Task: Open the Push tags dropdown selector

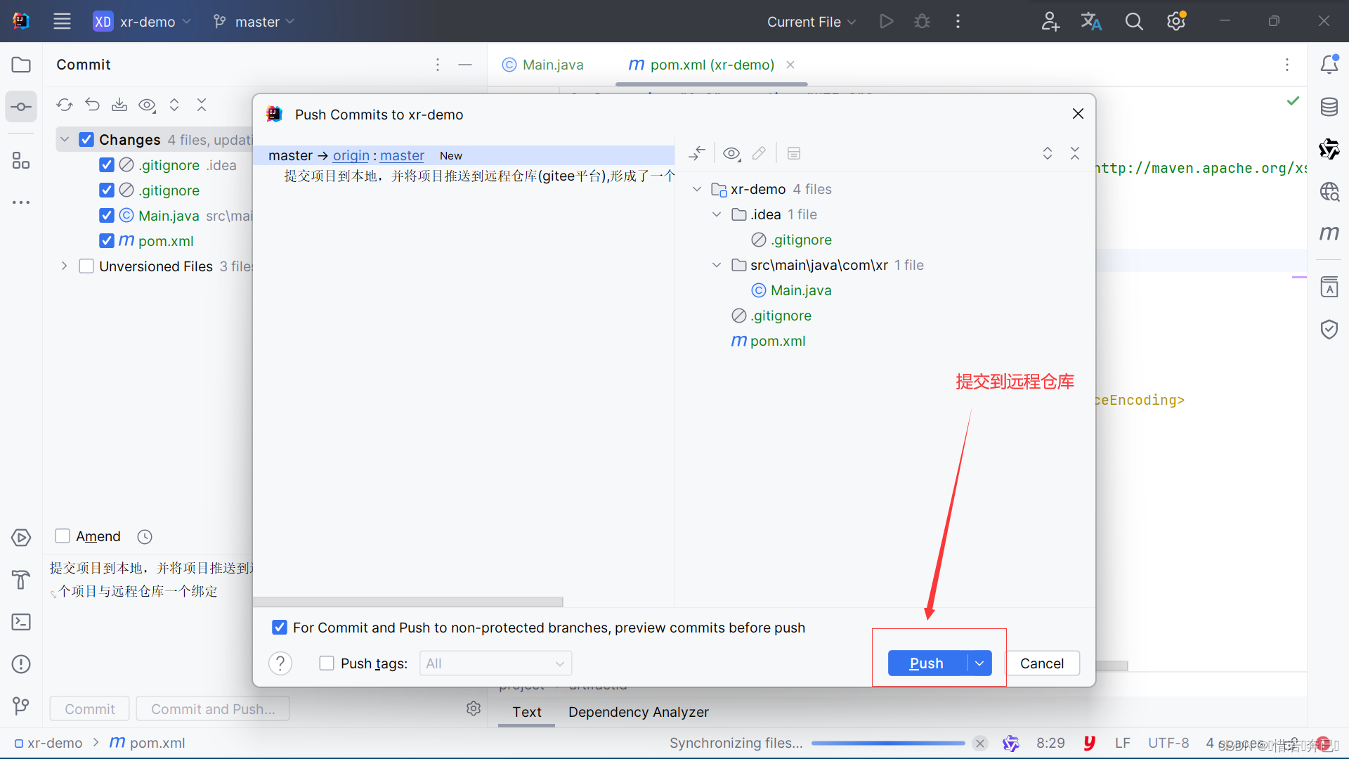Action: (x=497, y=663)
